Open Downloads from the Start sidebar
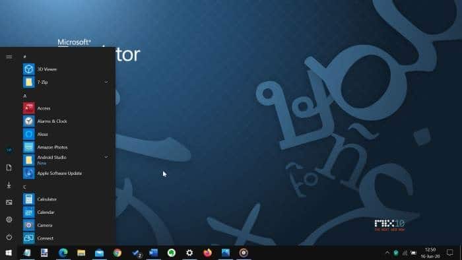The image size is (462, 260). click(x=9, y=185)
